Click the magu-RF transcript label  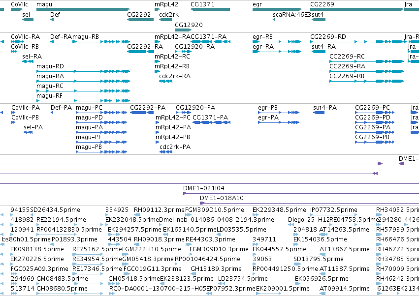[x=49, y=96]
